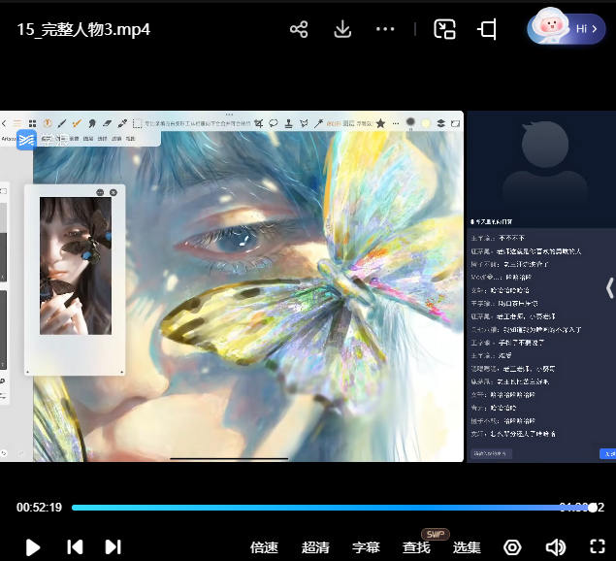Enable picture-in-picture mini player mode
This screenshot has width=616, height=561.
(444, 29)
